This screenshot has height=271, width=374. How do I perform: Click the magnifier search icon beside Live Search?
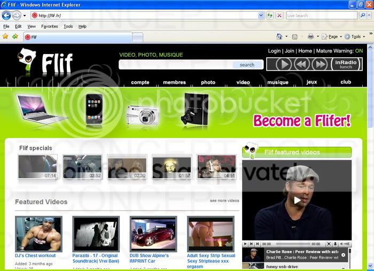pyautogui.click(x=363, y=16)
